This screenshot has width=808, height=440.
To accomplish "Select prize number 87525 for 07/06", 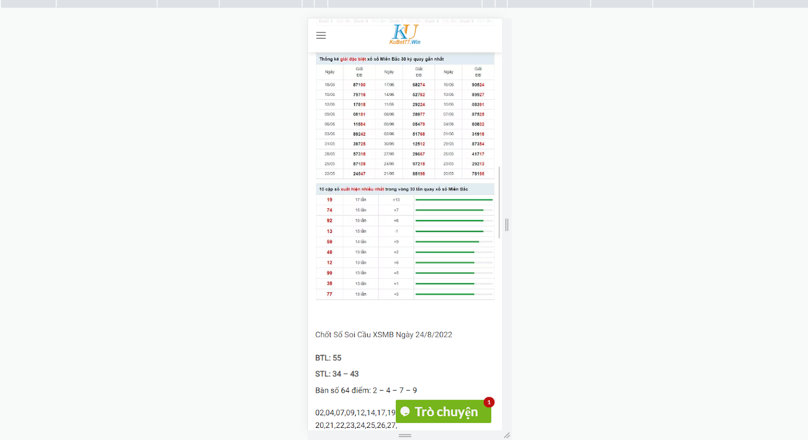I will [478, 115].
